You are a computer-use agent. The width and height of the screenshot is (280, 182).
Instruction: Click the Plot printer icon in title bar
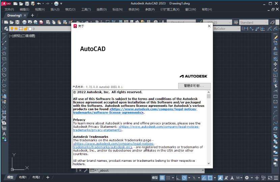[x=56, y=3]
